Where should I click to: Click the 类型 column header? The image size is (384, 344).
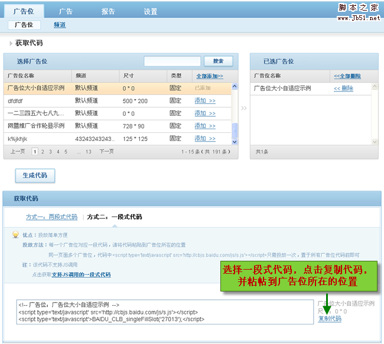(176, 76)
